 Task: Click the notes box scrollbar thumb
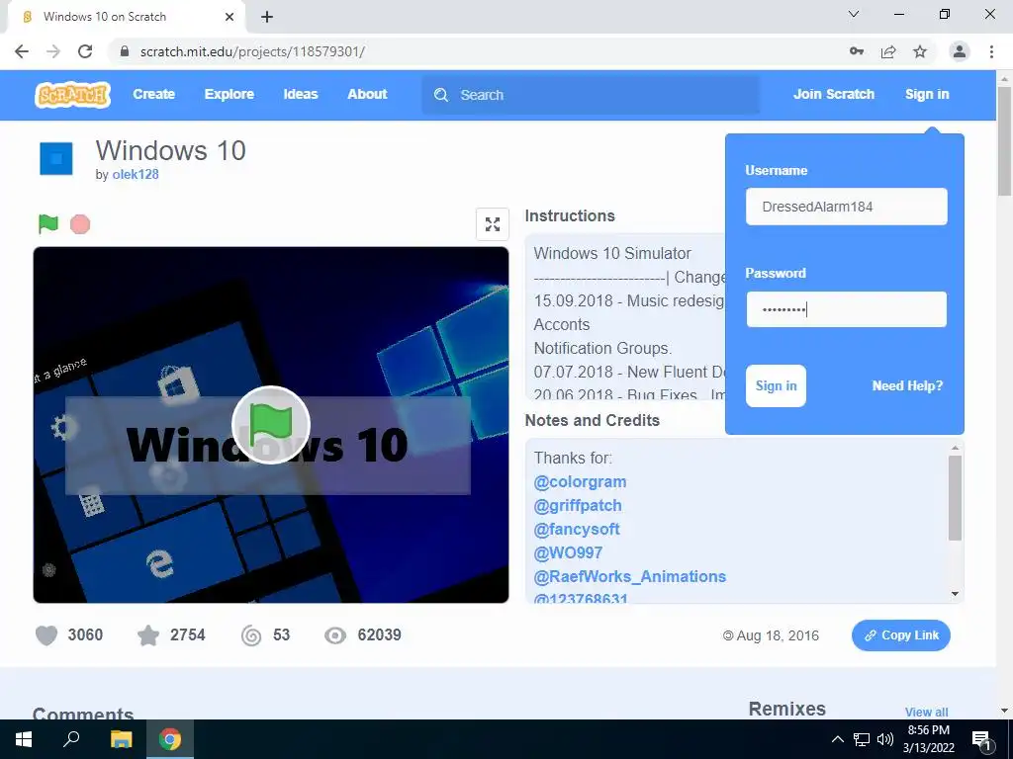pyautogui.click(x=955, y=498)
